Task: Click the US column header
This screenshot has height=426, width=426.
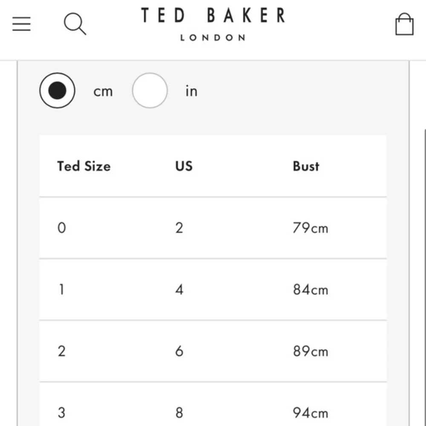Action: pyautogui.click(x=184, y=166)
